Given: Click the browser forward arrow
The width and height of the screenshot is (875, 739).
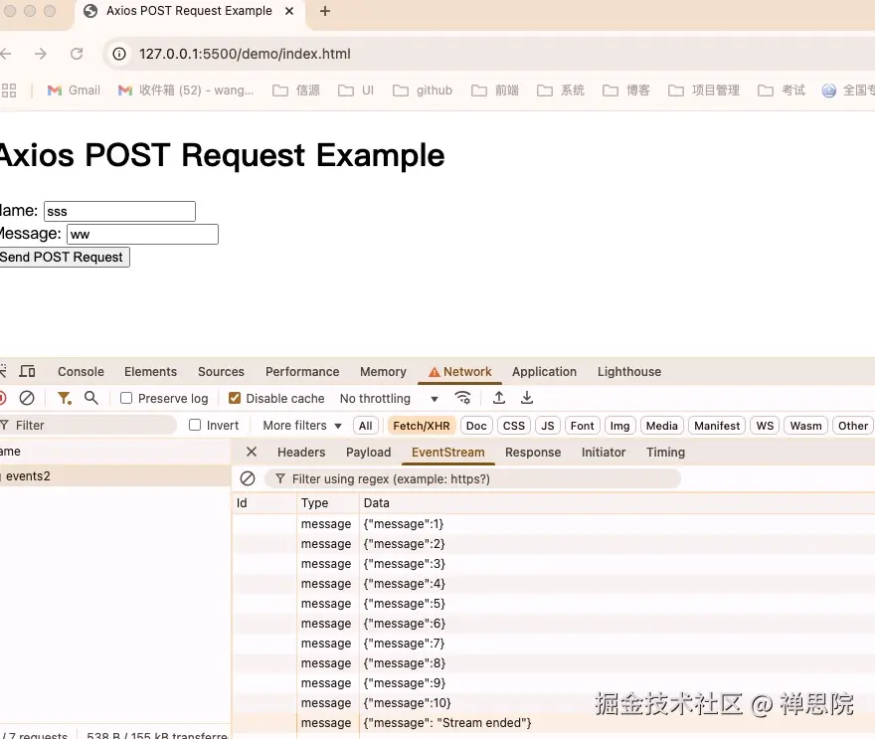Looking at the screenshot, I should 40,54.
